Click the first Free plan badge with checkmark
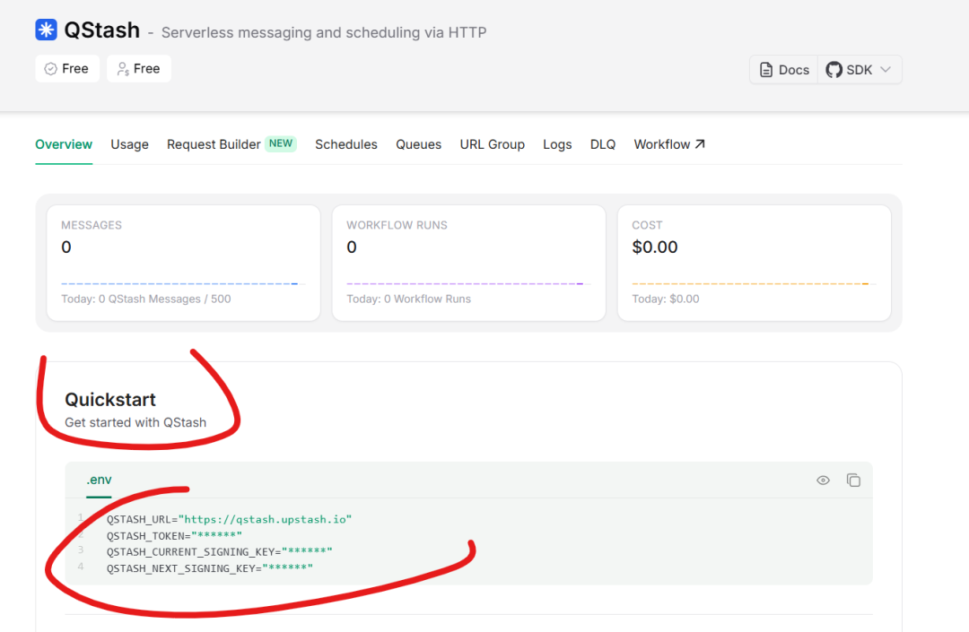The height and width of the screenshot is (632, 969). point(66,68)
